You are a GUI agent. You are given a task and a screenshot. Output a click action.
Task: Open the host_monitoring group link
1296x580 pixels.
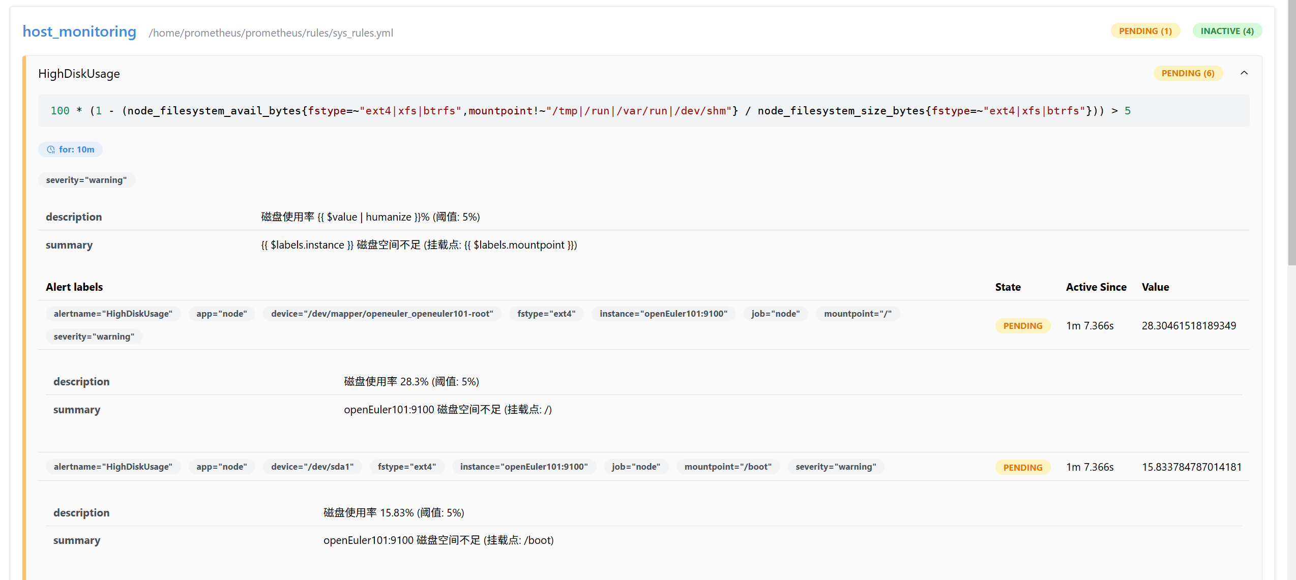click(x=79, y=32)
